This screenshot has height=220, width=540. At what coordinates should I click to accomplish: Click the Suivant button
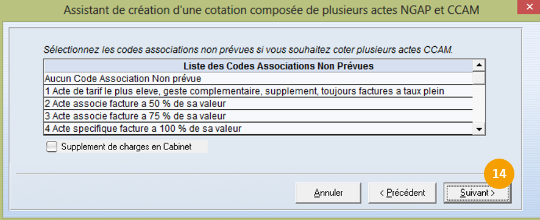point(477,193)
